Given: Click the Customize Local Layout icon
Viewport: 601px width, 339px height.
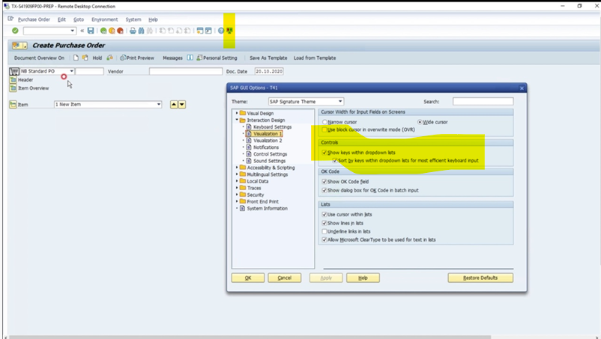Looking at the screenshot, I should [229, 31].
